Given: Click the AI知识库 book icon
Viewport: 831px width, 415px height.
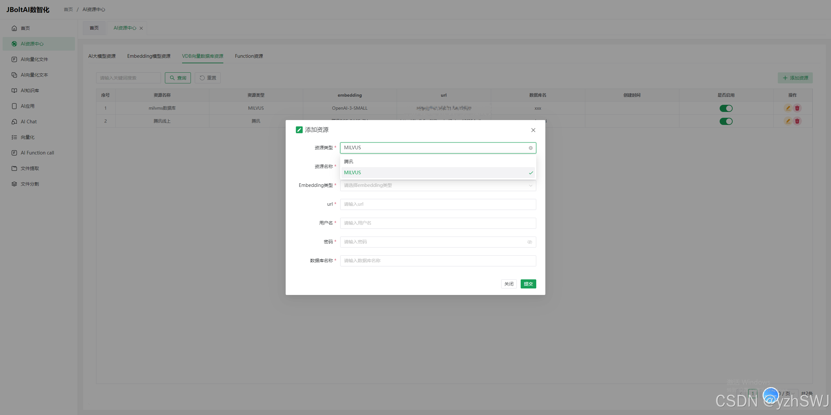Looking at the screenshot, I should (x=14, y=91).
